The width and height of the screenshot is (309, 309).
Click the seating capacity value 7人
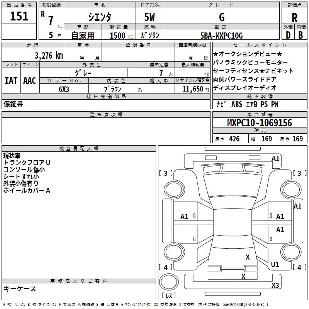166,73
